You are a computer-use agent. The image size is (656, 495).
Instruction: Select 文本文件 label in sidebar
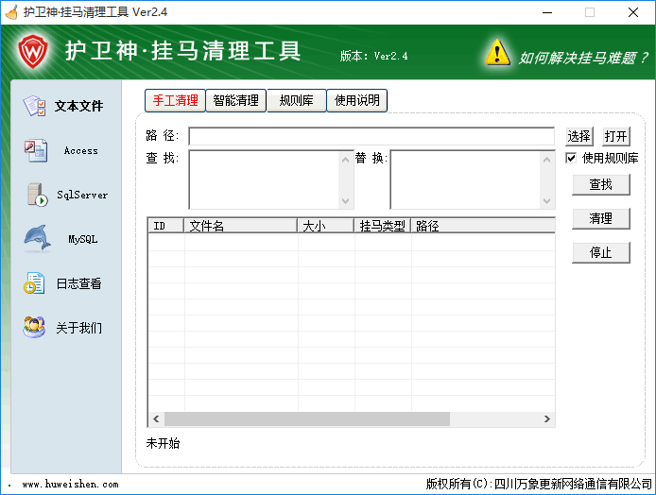(78, 106)
